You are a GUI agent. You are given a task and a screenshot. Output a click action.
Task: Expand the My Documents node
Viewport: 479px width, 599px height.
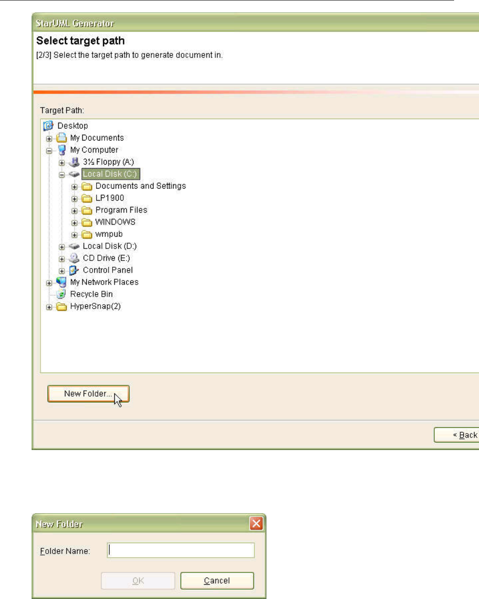click(x=49, y=139)
